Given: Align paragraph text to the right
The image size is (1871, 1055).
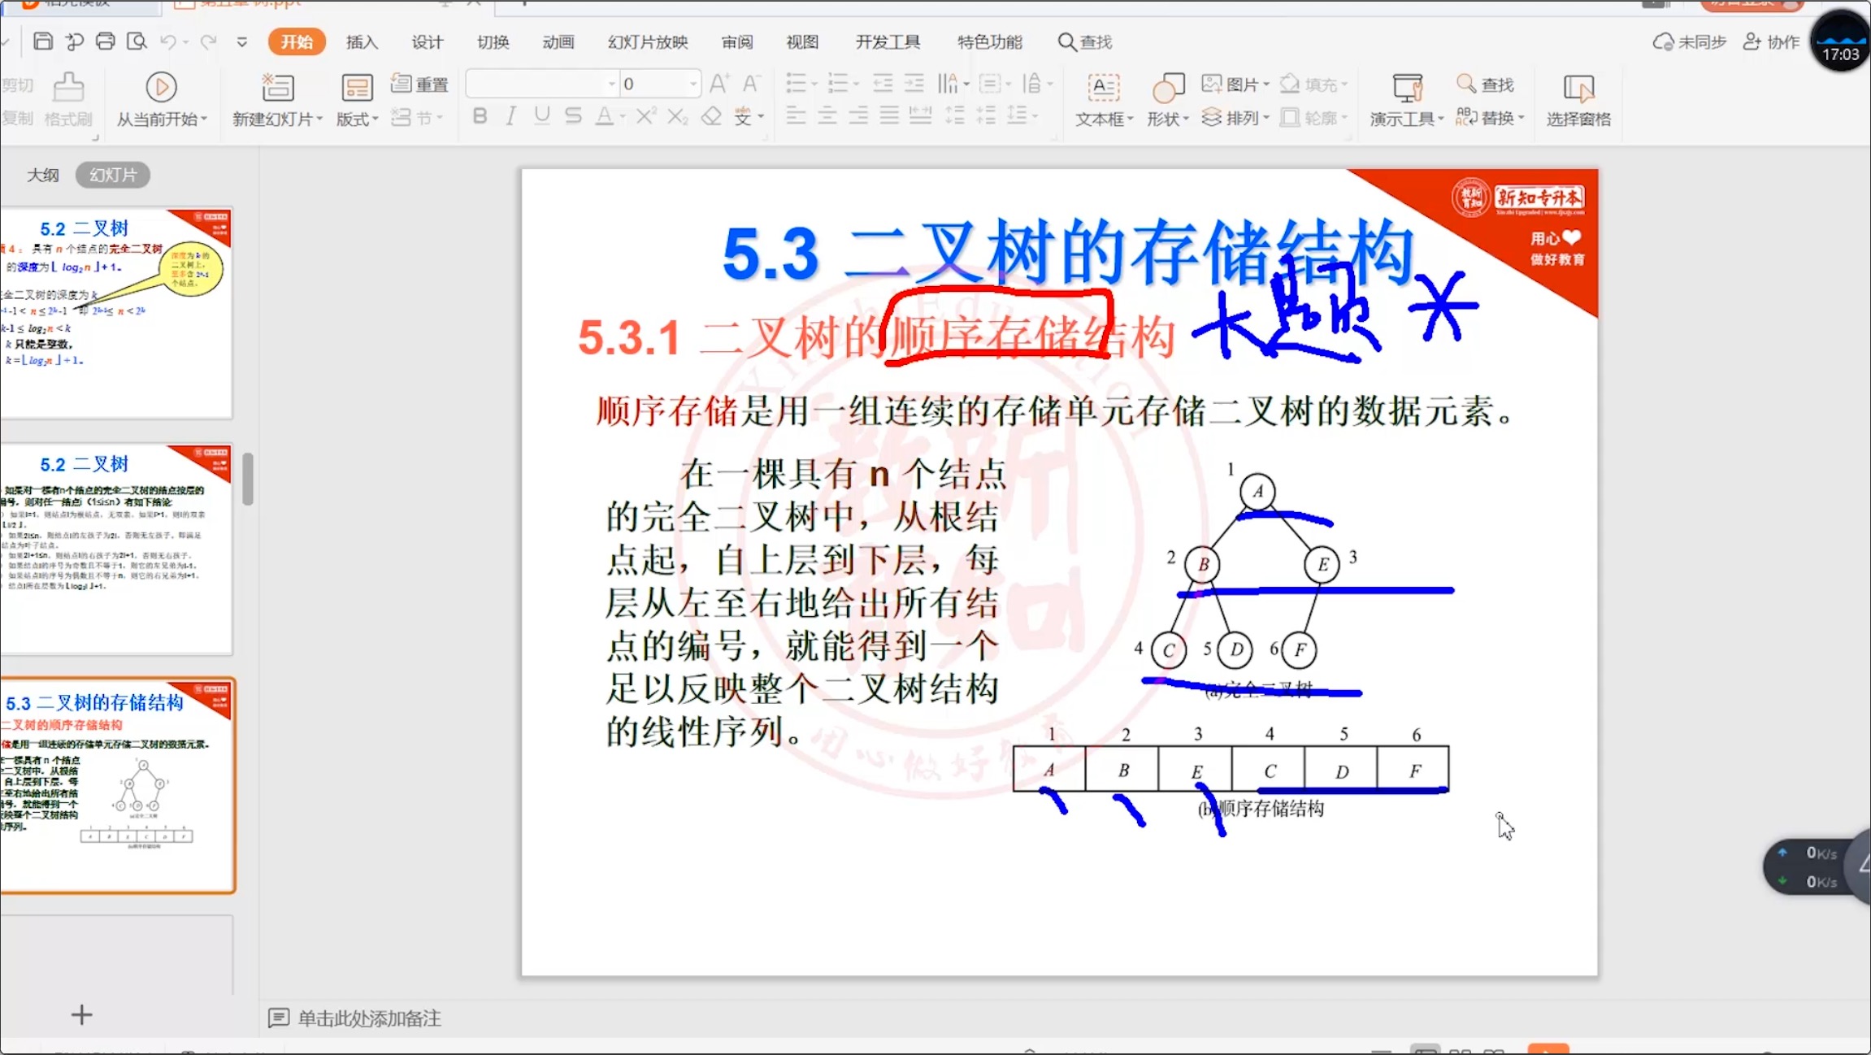Looking at the screenshot, I should [858, 116].
